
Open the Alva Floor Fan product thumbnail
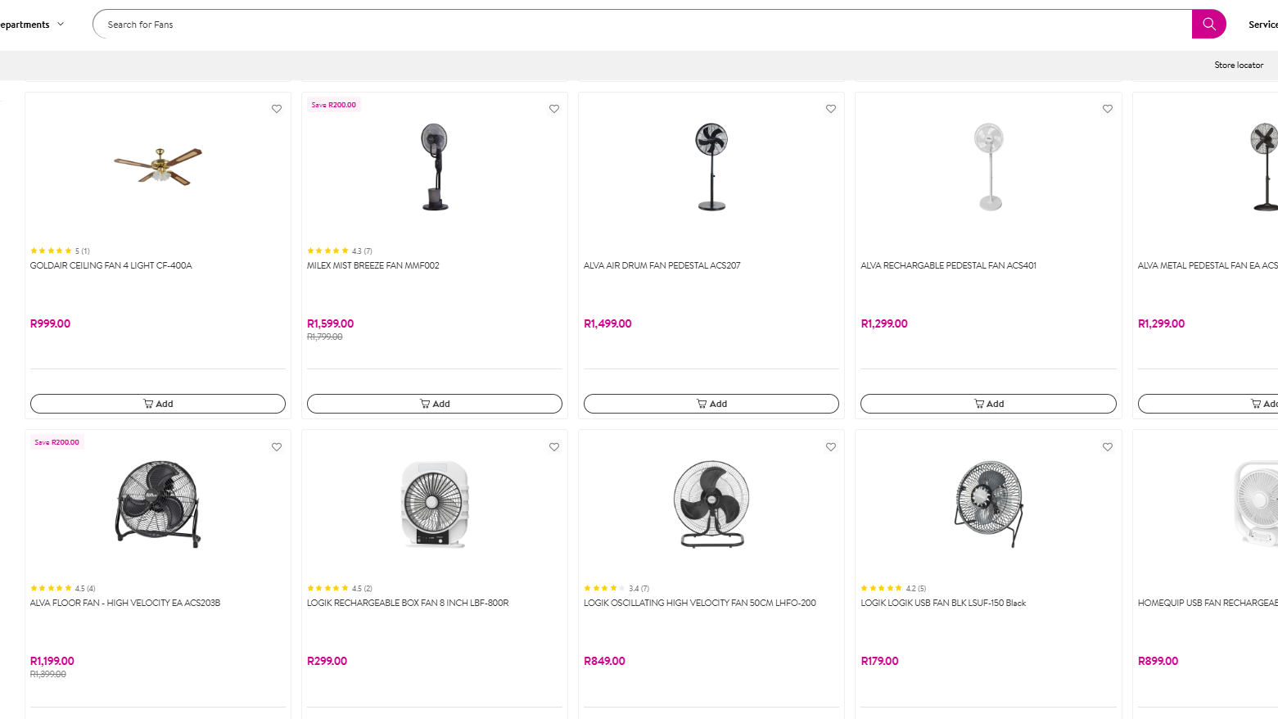[158, 503]
